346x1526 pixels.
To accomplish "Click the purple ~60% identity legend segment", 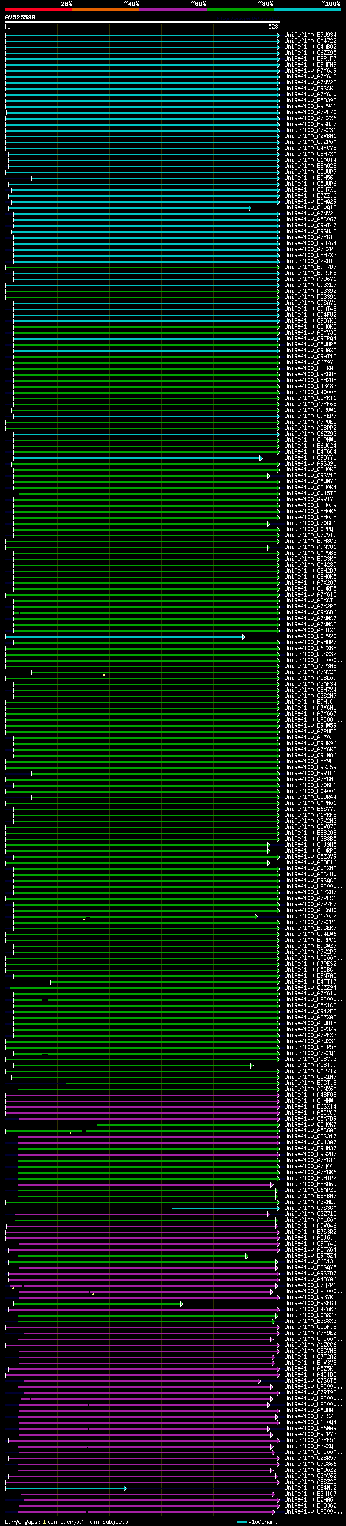I will (172, 10).
